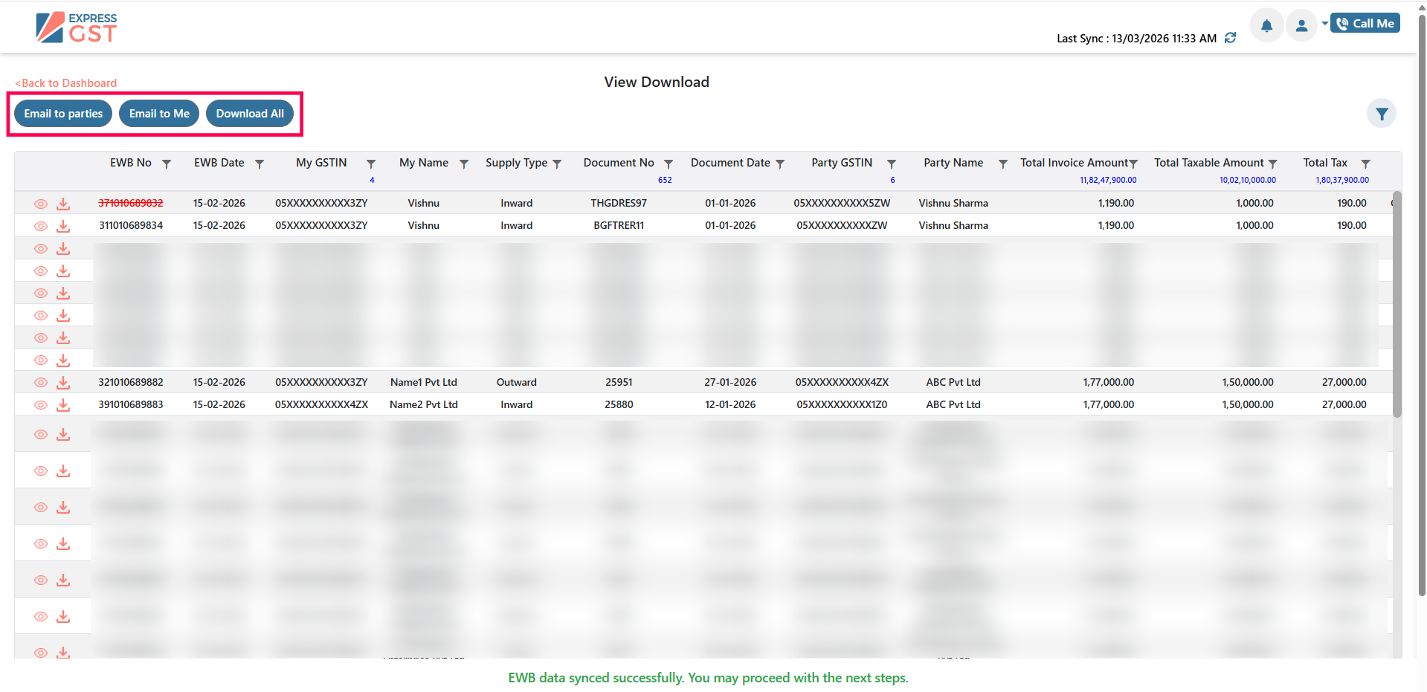This screenshot has height=692, width=1427.
Task: Filter by the EWB No column
Action: [x=167, y=164]
